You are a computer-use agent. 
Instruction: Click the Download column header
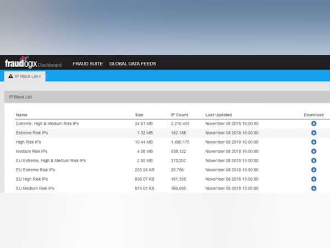313,115
